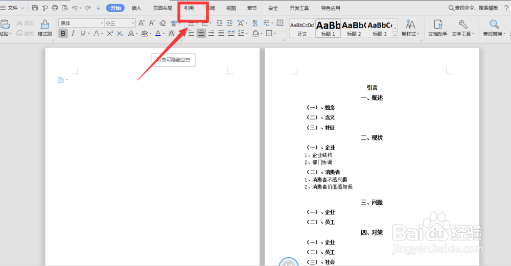Click the borders grid icon
511x266 pixels.
coord(269,33)
